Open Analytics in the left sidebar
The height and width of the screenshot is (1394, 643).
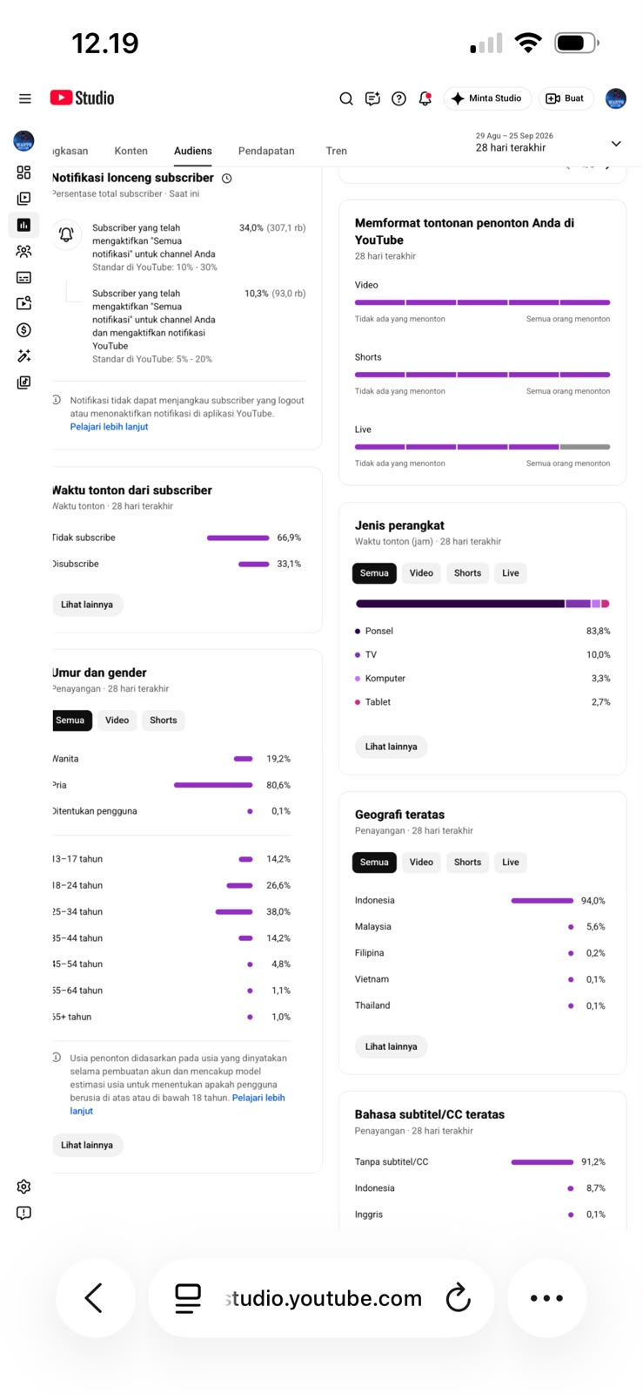[23, 225]
